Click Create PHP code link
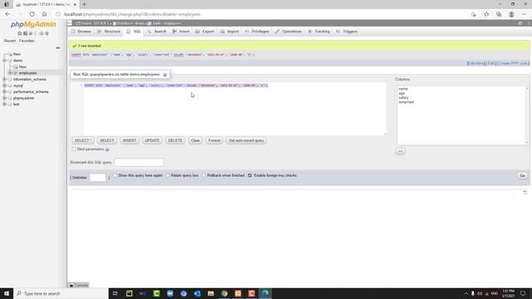Image resolution: width=532 pixels, height=299 pixels. [x=514, y=63]
